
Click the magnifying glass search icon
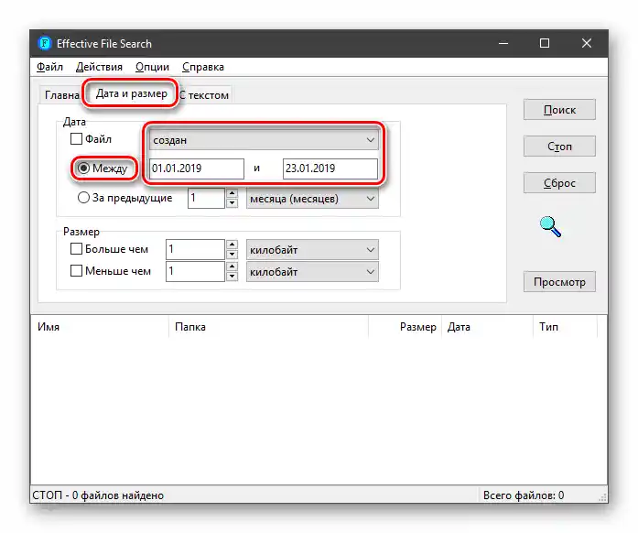(x=550, y=226)
